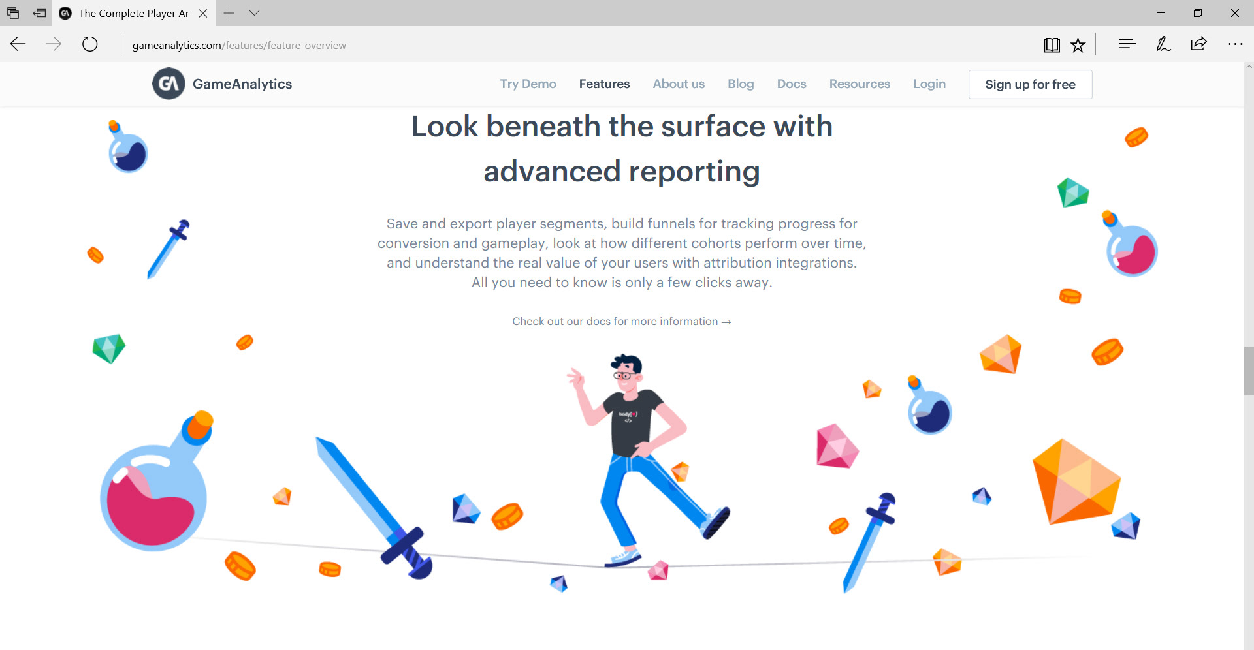Follow Check out our docs link
The width and height of the screenshot is (1254, 650).
621,322
